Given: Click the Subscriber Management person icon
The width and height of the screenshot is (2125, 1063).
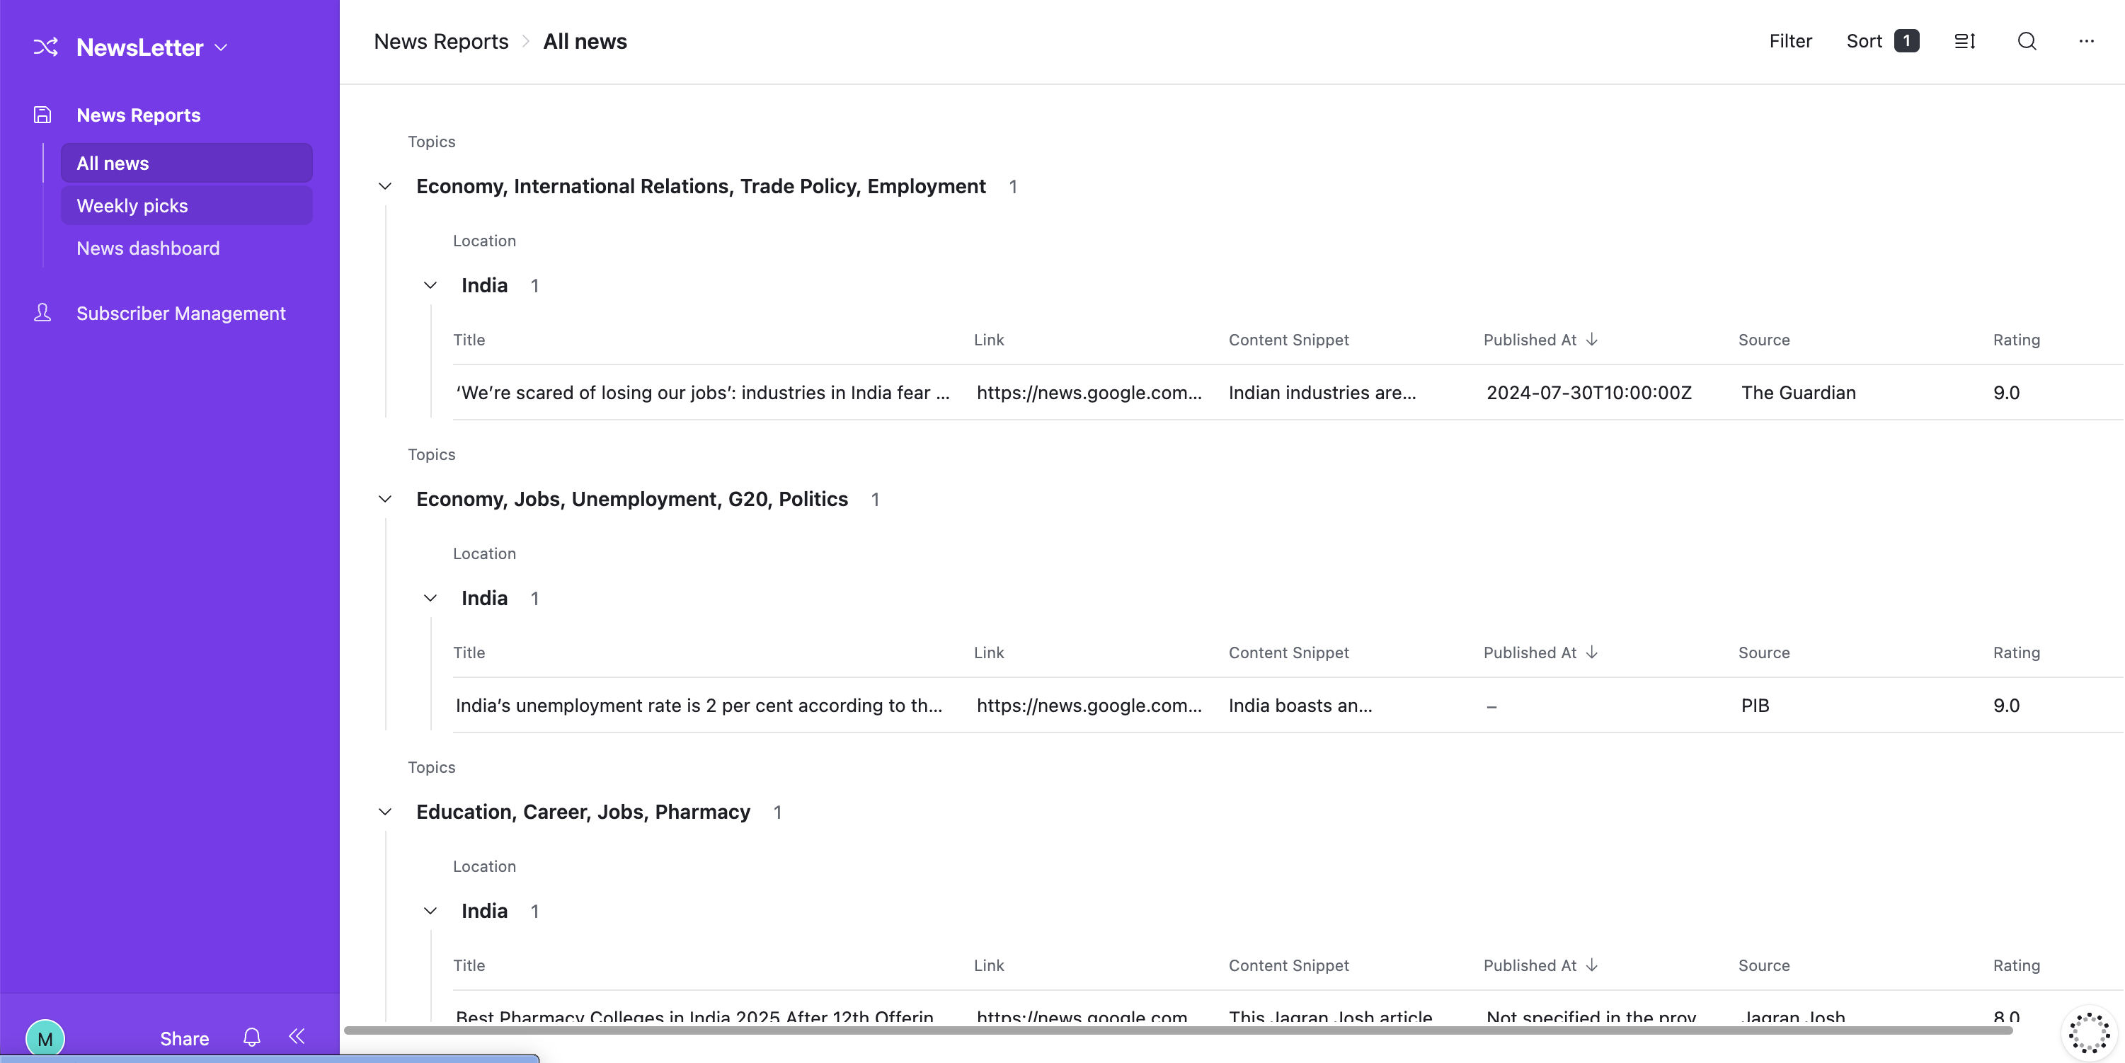Looking at the screenshot, I should (x=42, y=313).
